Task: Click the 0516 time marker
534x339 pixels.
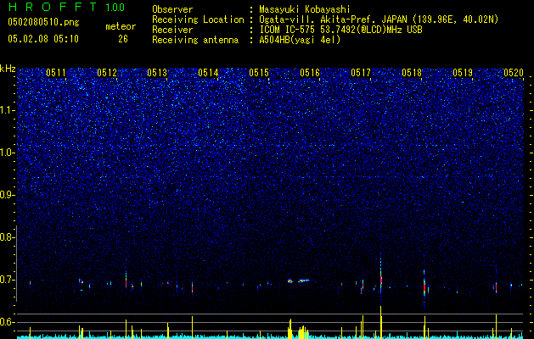Action: point(310,73)
